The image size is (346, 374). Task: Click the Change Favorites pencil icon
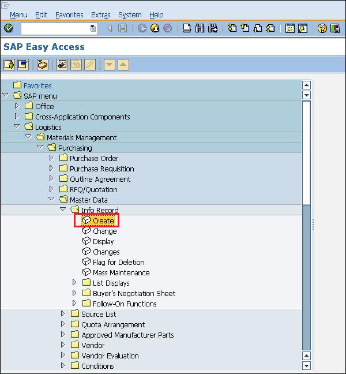[x=90, y=65]
